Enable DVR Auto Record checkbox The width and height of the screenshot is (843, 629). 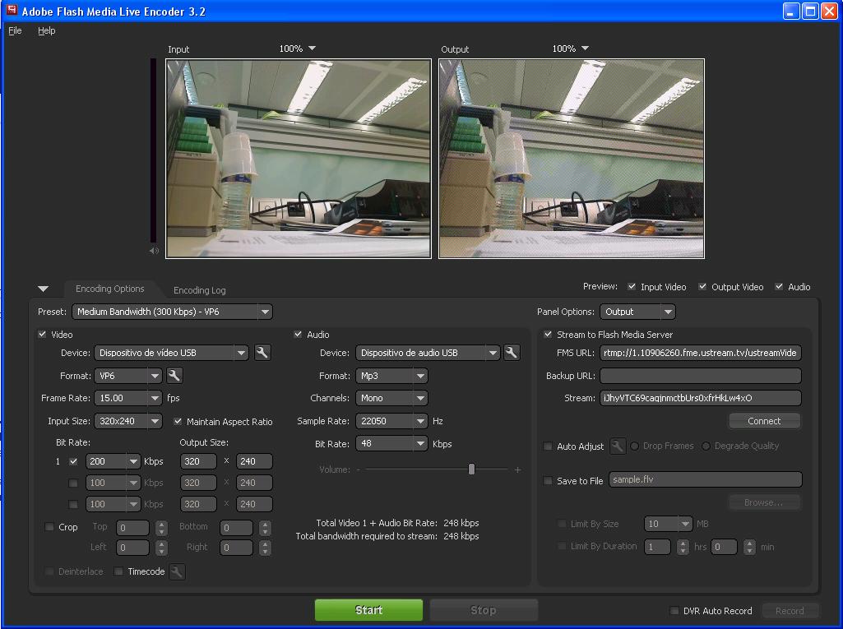pyautogui.click(x=674, y=611)
